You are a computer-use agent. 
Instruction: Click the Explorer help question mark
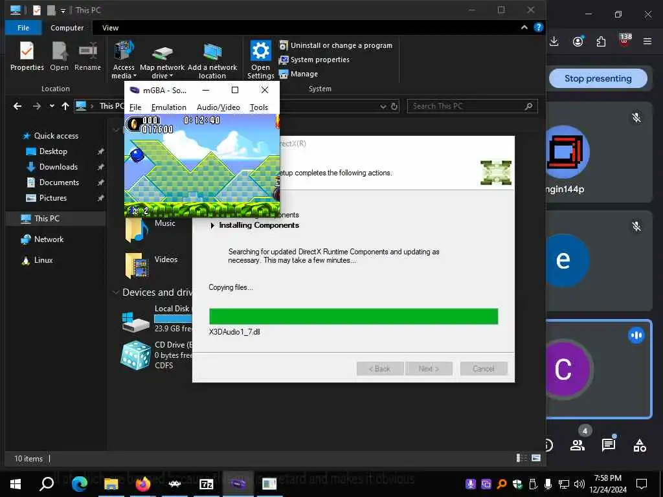[x=538, y=27]
